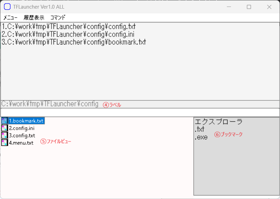This screenshot has height=199, width=280.
Task: Select 1.bookmark.txt in file view
Action: [x=26, y=121]
